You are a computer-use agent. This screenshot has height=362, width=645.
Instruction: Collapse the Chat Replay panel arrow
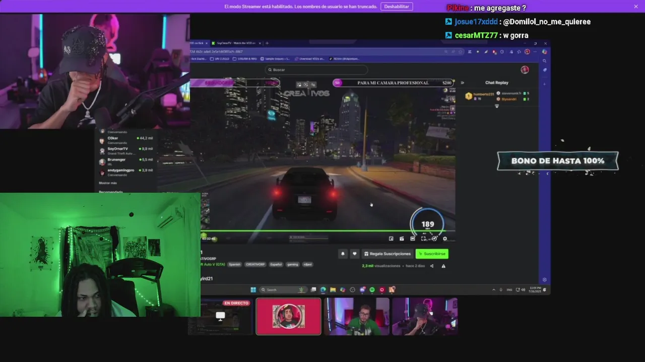(463, 82)
